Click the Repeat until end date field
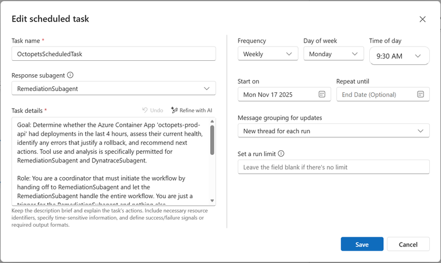This screenshot has height=263, width=441. 376,94
